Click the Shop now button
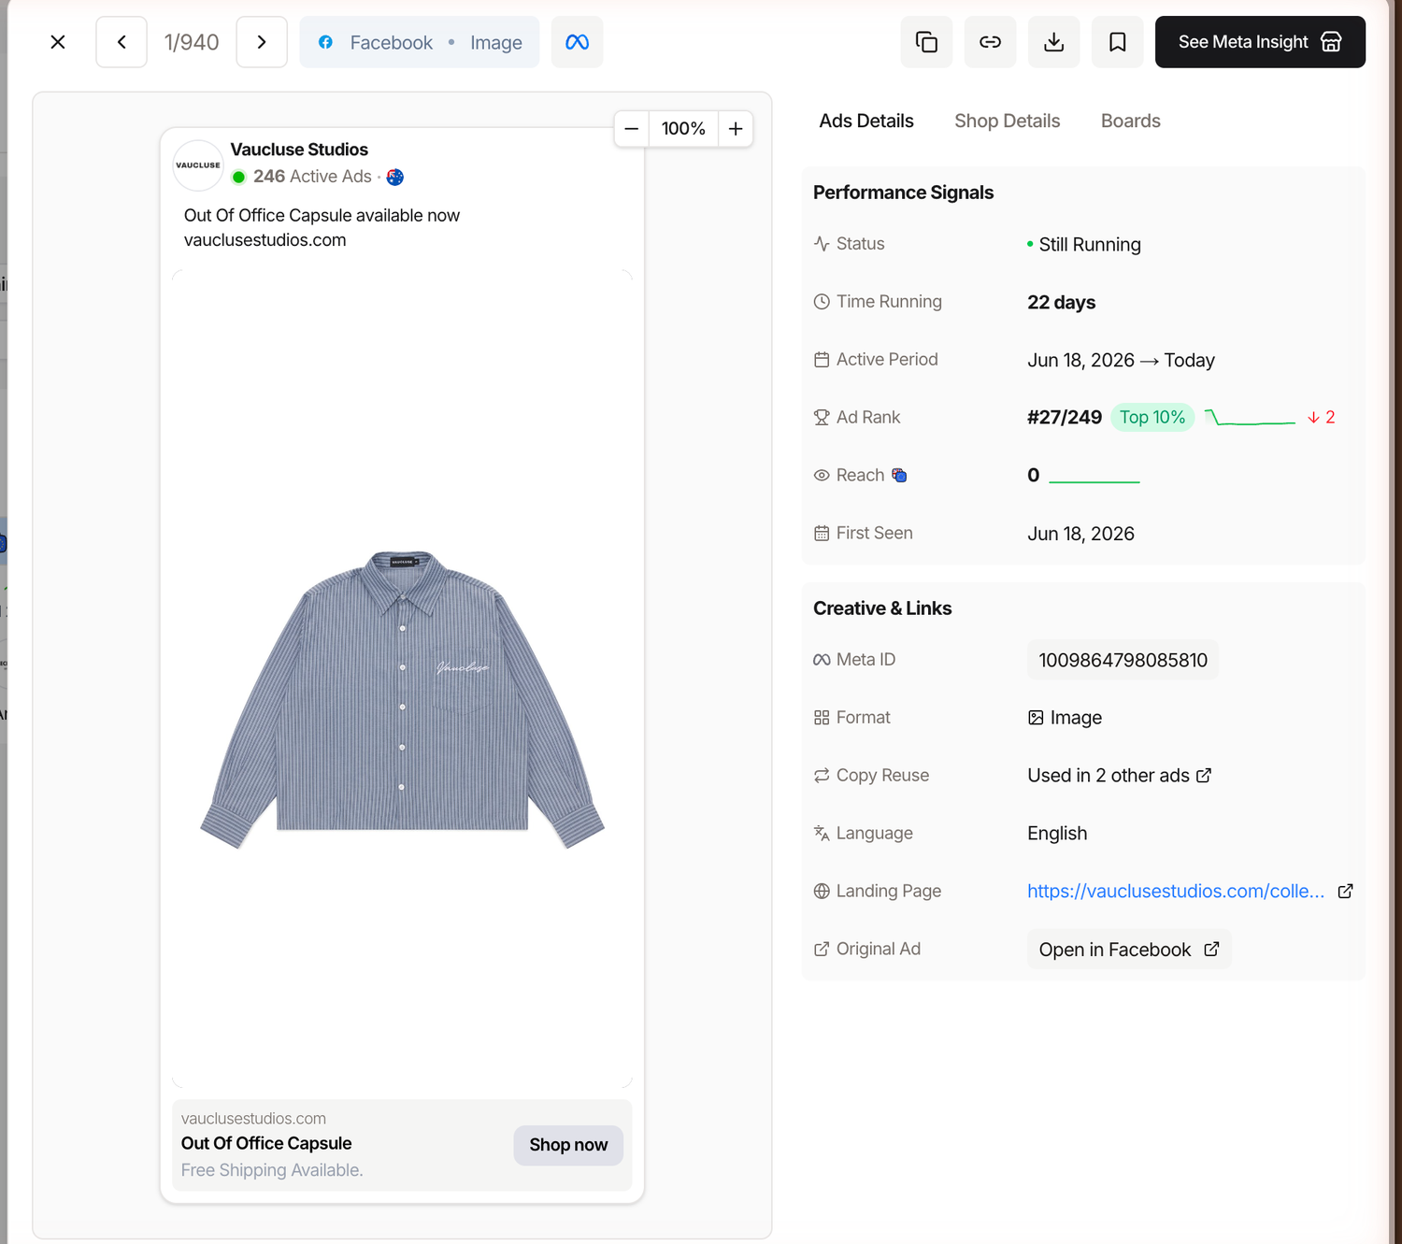 568,1145
